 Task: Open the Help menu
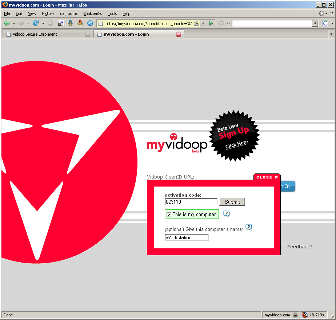(127, 13)
